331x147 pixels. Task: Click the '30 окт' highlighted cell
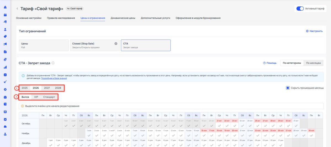coord(288,124)
